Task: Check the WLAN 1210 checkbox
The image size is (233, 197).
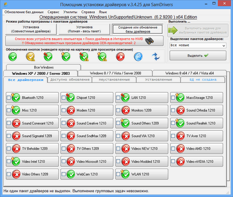Action: 118,174
